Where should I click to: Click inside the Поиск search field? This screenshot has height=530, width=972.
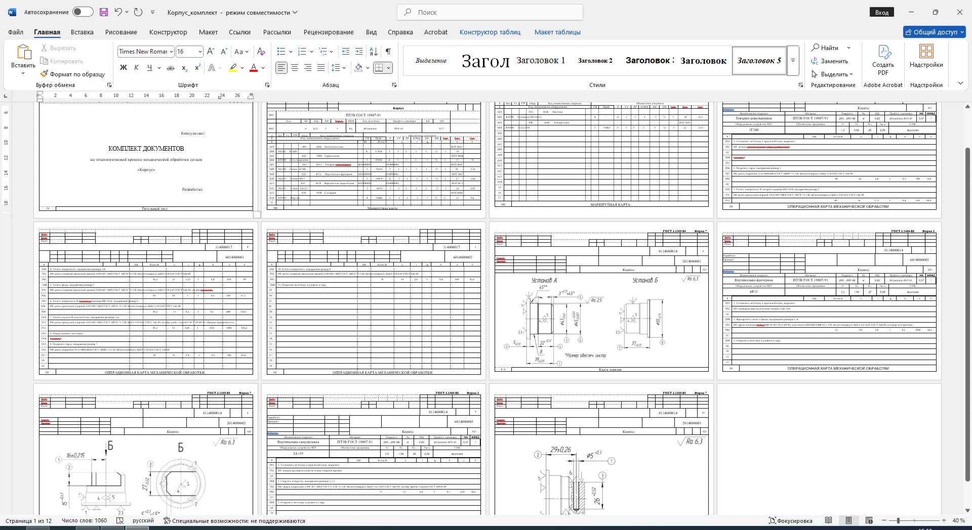[x=490, y=12]
